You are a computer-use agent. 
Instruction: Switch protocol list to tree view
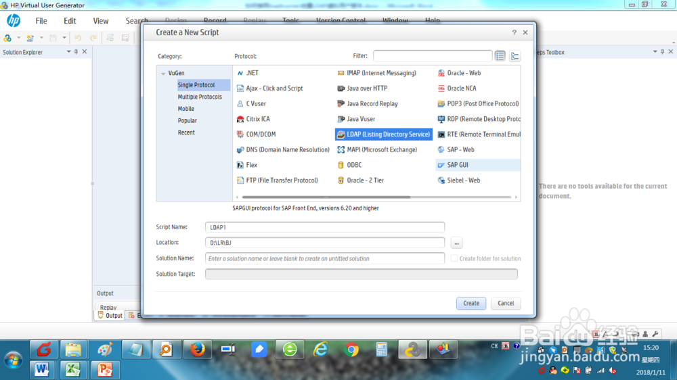point(515,56)
